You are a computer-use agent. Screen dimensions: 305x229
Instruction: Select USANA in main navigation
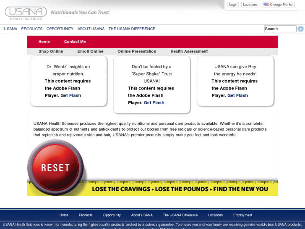tap(10, 29)
